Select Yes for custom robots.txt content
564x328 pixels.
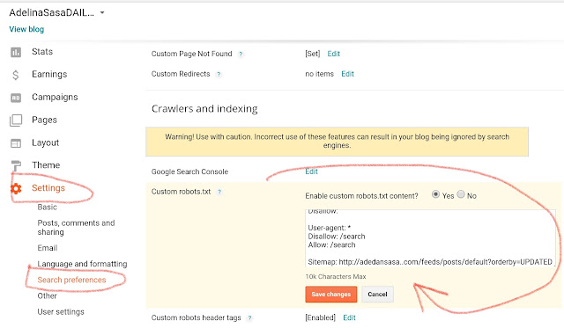pyautogui.click(x=435, y=194)
